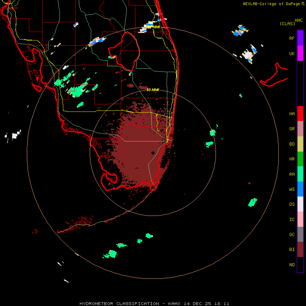Image resolution: width=306 pixels, height=306 pixels.
Task: Click the DS legend label
Action: (x=292, y=204)
